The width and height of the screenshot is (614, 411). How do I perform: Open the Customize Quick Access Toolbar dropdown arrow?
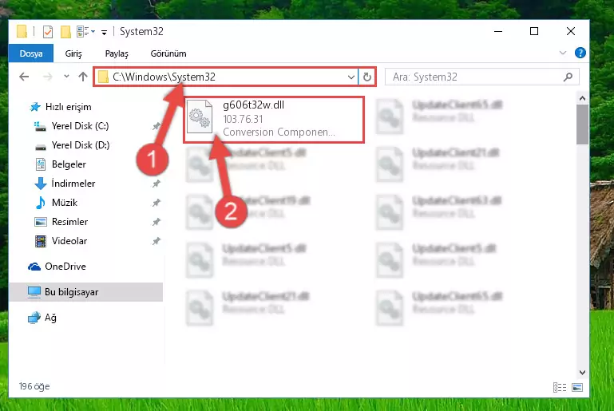[x=104, y=33]
